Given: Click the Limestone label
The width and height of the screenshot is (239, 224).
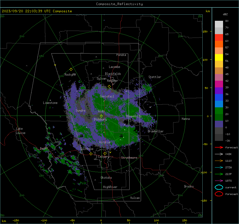Looking at the screenshot, I should pyautogui.click(x=50, y=103).
